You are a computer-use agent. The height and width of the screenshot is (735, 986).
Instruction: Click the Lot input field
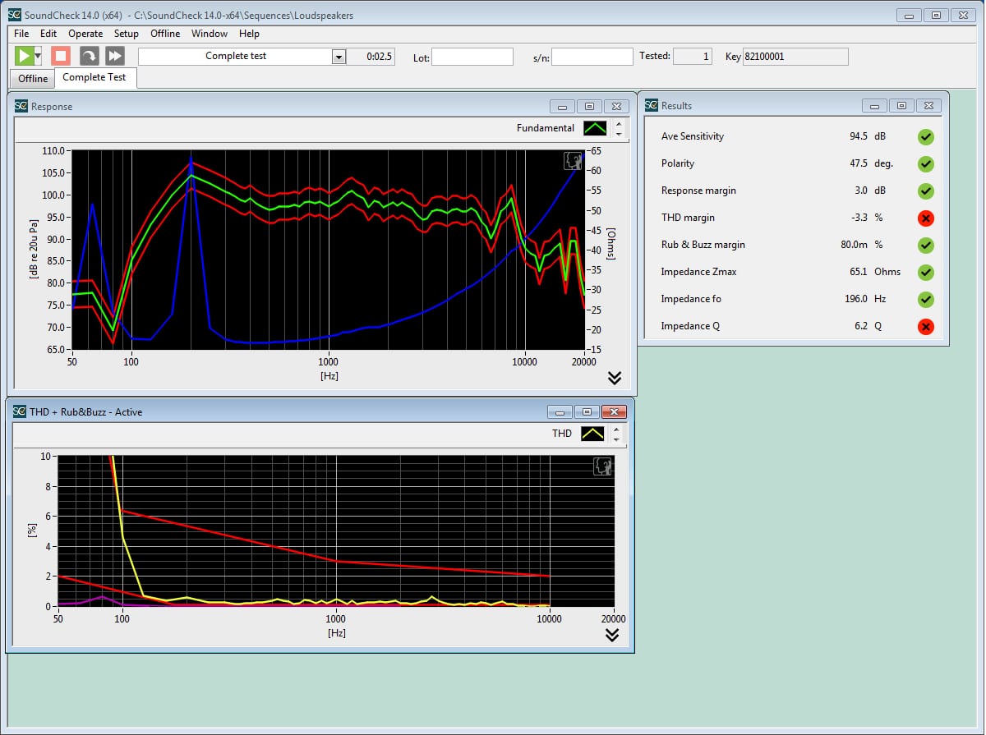(x=472, y=57)
